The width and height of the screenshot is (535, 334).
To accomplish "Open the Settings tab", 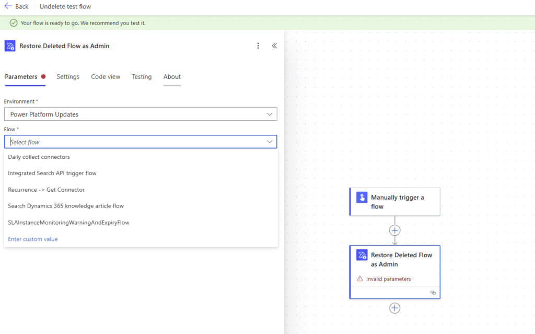I will pos(68,76).
